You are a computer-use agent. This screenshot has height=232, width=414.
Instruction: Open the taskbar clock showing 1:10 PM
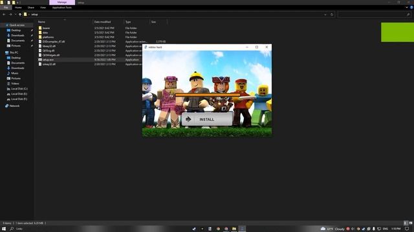point(396,229)
